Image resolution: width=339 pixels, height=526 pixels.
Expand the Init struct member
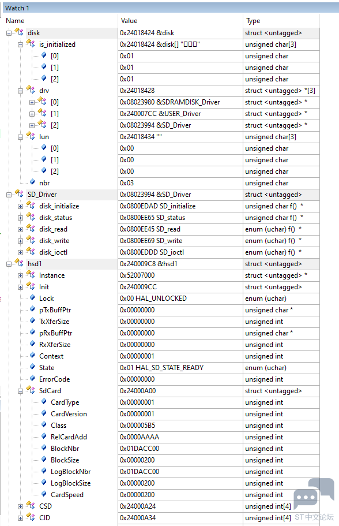20,287
